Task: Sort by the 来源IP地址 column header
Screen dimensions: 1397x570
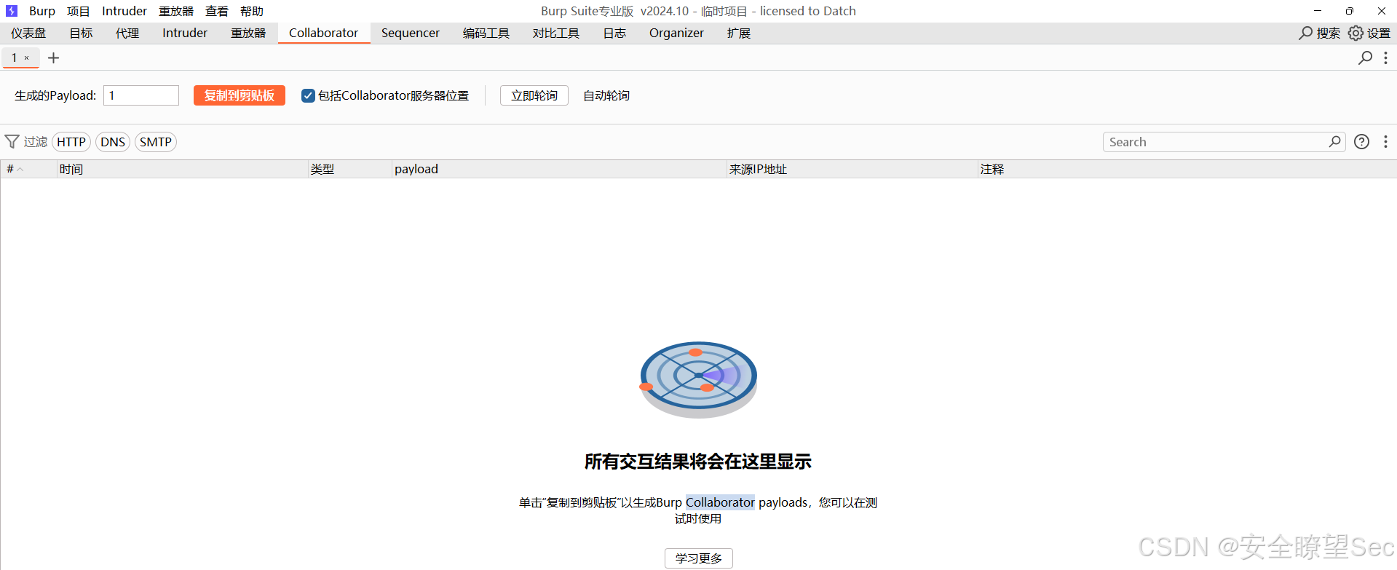Action: tap(852, 169)
